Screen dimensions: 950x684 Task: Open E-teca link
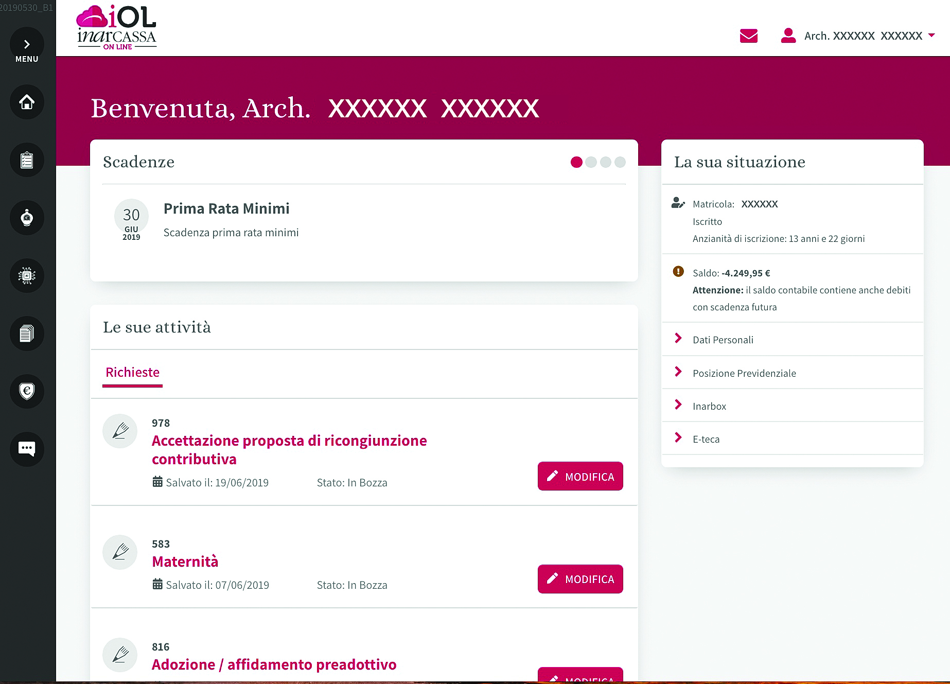(x=706, y=439)
